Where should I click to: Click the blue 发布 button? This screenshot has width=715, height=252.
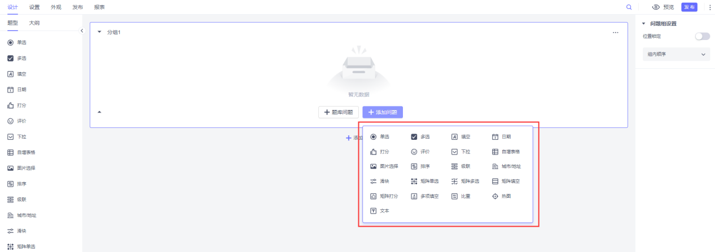coord(689,7)
